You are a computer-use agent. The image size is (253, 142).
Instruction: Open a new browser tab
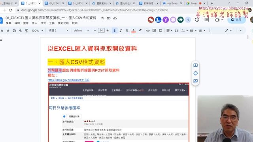[212, 4]
